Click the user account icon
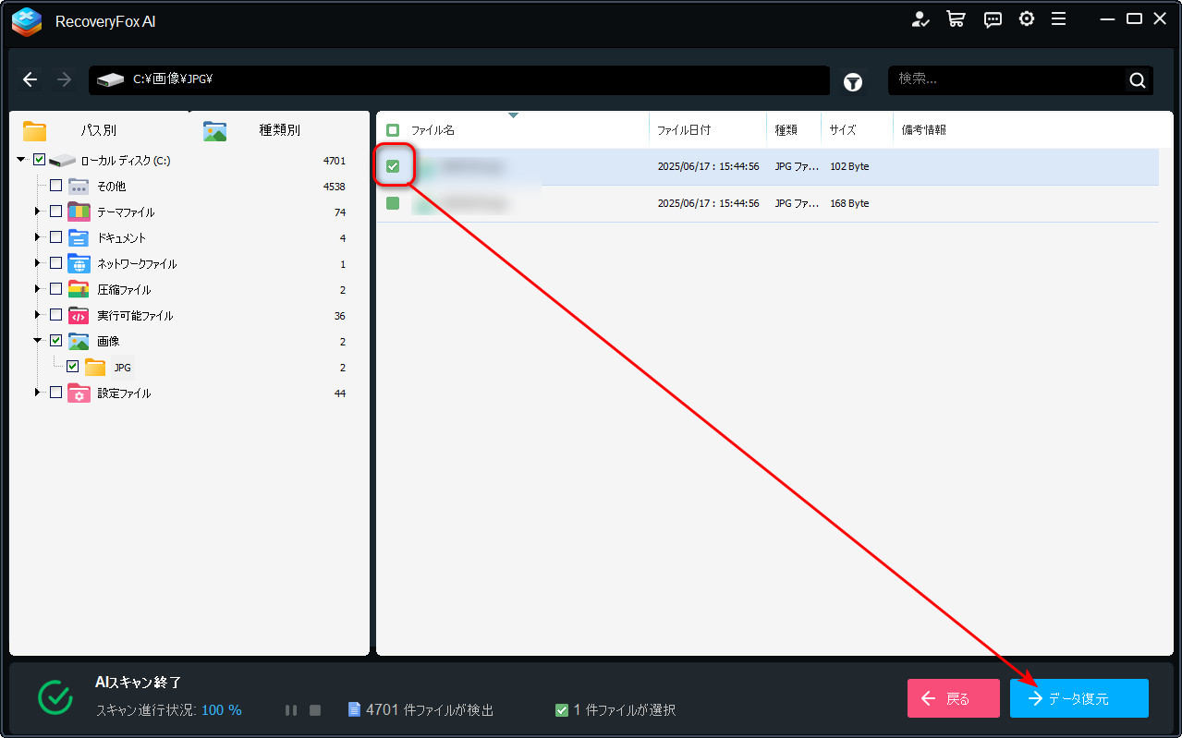The width and height of the screenshot is (1182, 738). tap(920, 18)
